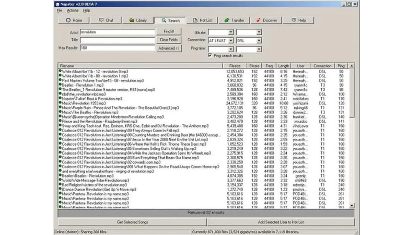
Task: Focus the Title input field
Action: 117,40
